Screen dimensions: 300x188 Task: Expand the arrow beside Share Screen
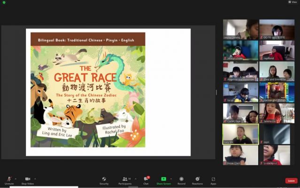171,179
